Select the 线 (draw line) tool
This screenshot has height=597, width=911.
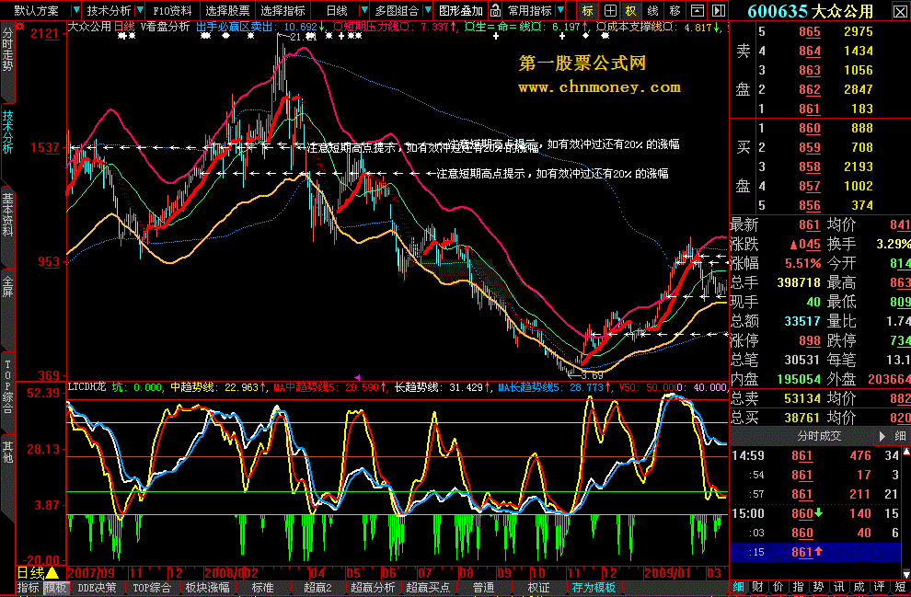653,10
